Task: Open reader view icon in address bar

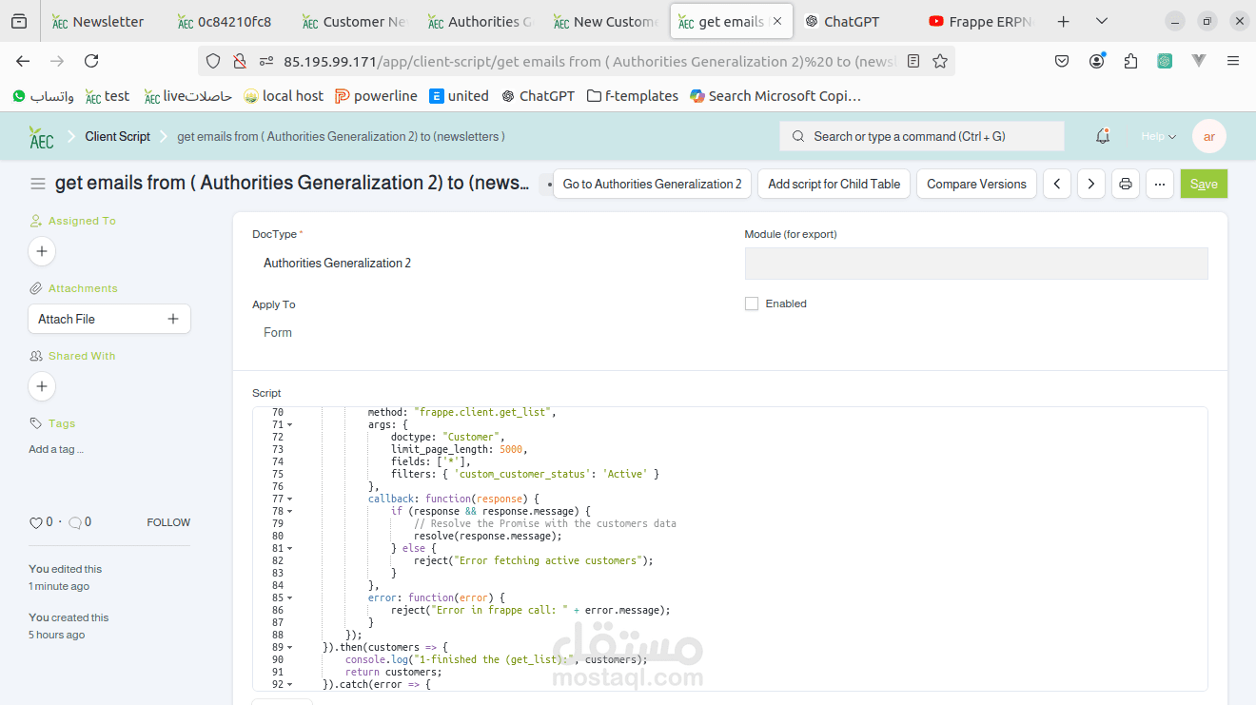Action: [913, 61]
